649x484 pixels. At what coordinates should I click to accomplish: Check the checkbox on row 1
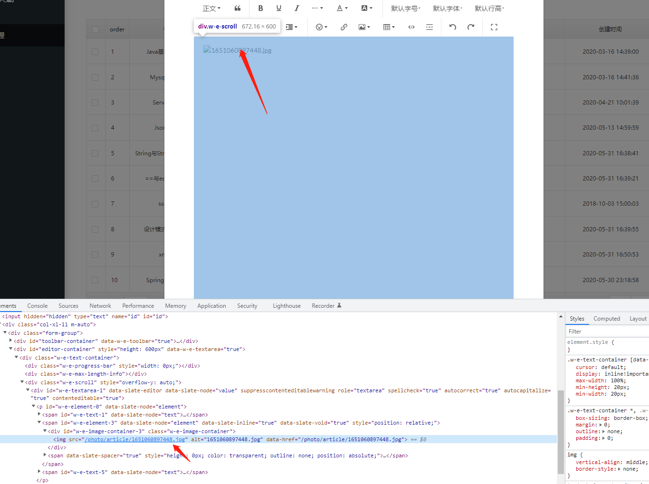point(94,51)
